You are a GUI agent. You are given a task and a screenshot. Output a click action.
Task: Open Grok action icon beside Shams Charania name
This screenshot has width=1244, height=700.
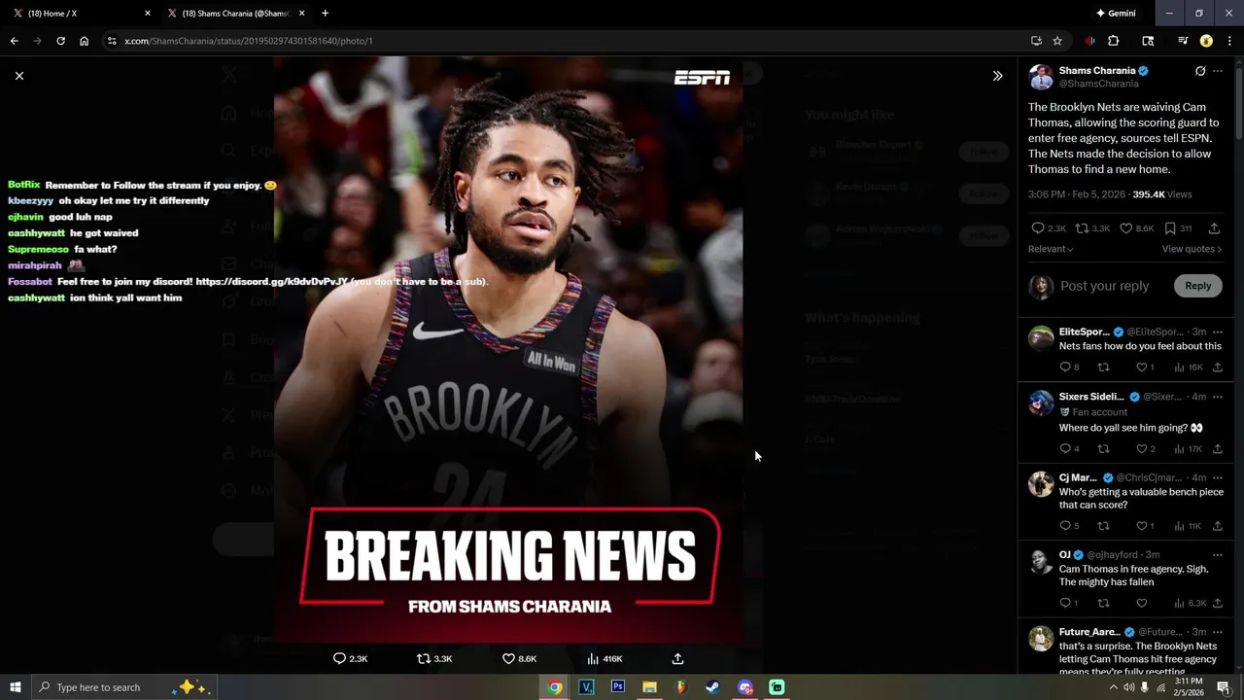pos(1200,71)
